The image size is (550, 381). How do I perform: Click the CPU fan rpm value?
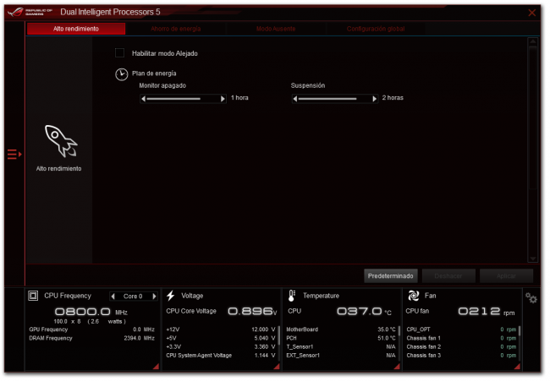click(x=479, y=312)
